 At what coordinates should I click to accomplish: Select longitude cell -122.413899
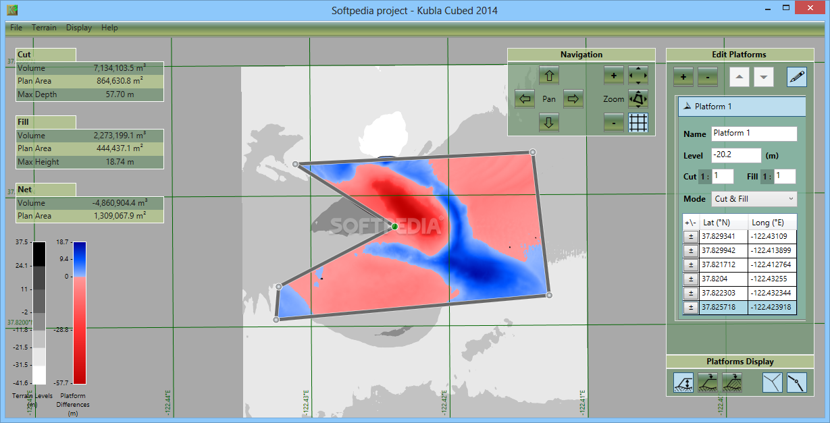pos(772,250)
